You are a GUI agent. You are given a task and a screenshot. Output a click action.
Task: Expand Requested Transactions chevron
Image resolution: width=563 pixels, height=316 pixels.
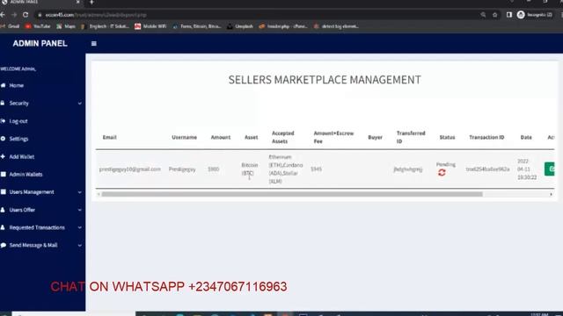point(80,227)
